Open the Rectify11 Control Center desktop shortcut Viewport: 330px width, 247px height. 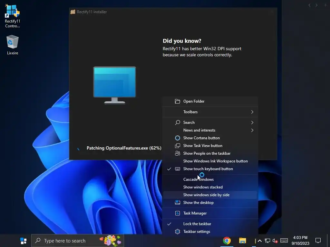[13, 16]
